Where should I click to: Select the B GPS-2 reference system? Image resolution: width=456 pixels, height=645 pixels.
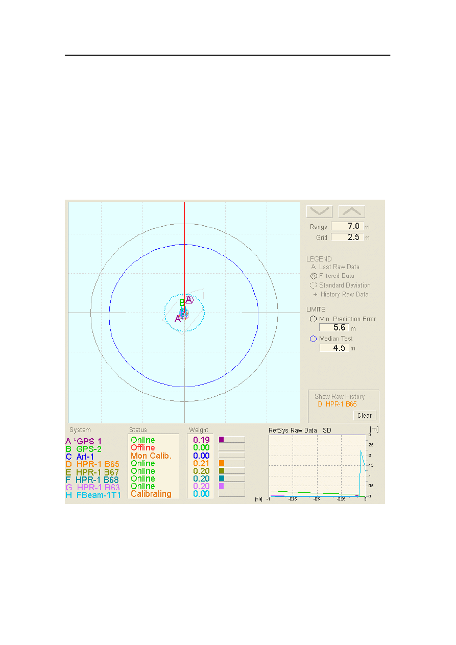coord(84,449)
